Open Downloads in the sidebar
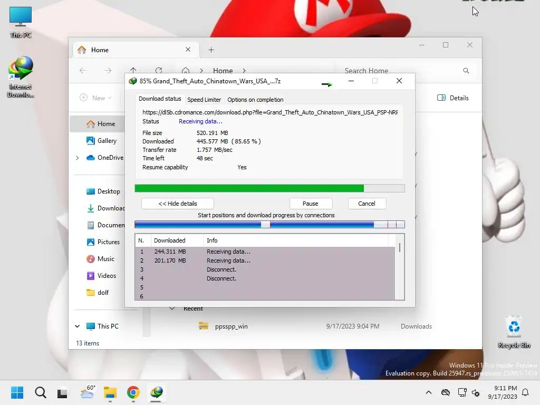Image resolution: width=540 pixels, height=405 pixels. tap(105, 208)
